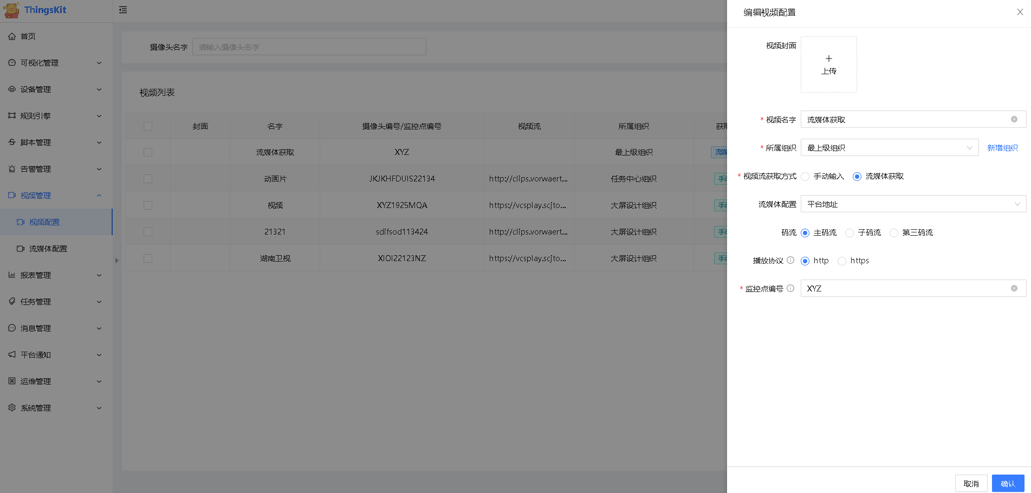
Task: Click the 消息管理 chat icon
Action: tap(12, 328)
